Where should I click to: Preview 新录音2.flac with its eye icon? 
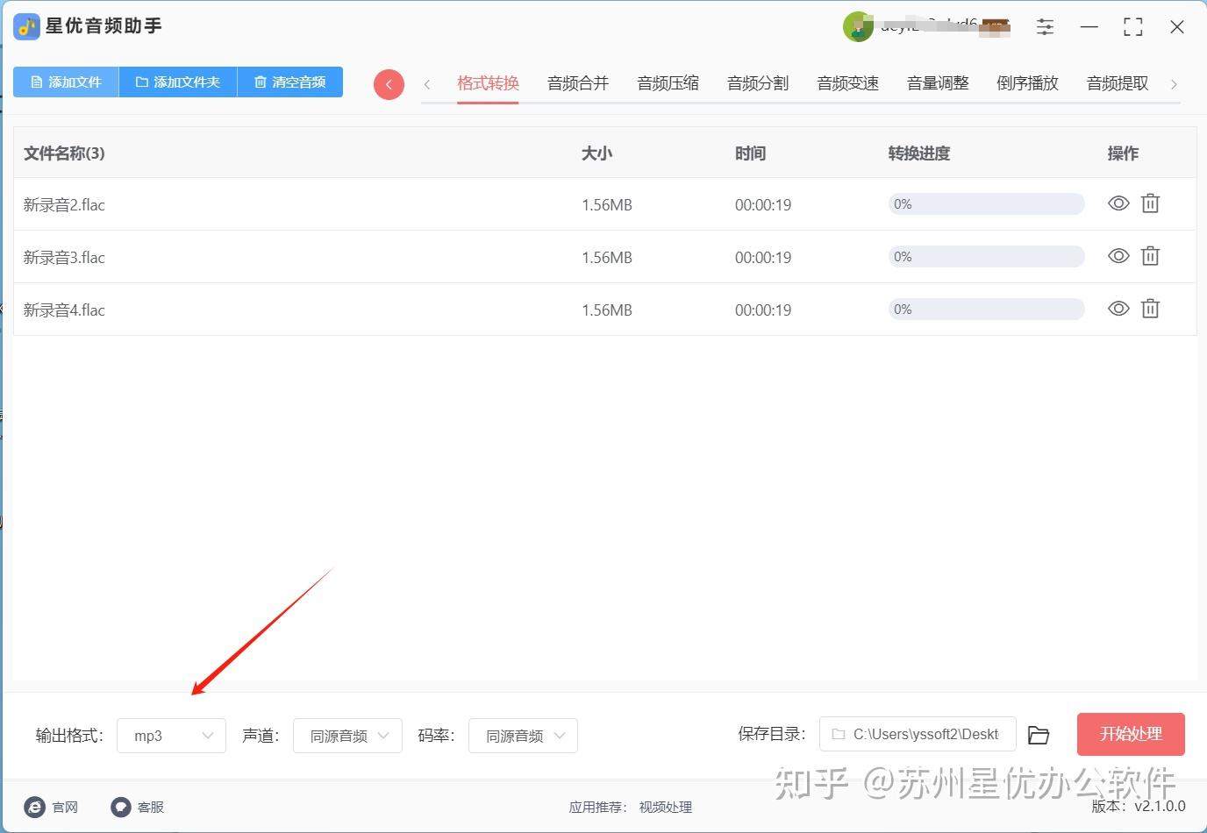coord(1118,203)
